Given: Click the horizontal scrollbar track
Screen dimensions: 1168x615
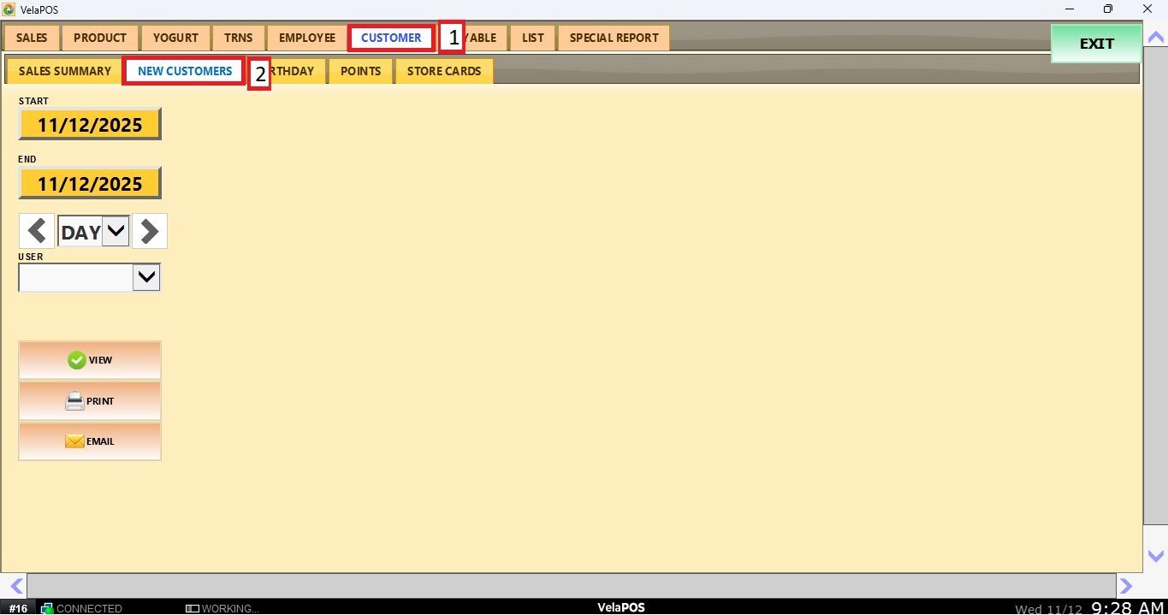Looking at the screenshot, I should click(571, 586).
